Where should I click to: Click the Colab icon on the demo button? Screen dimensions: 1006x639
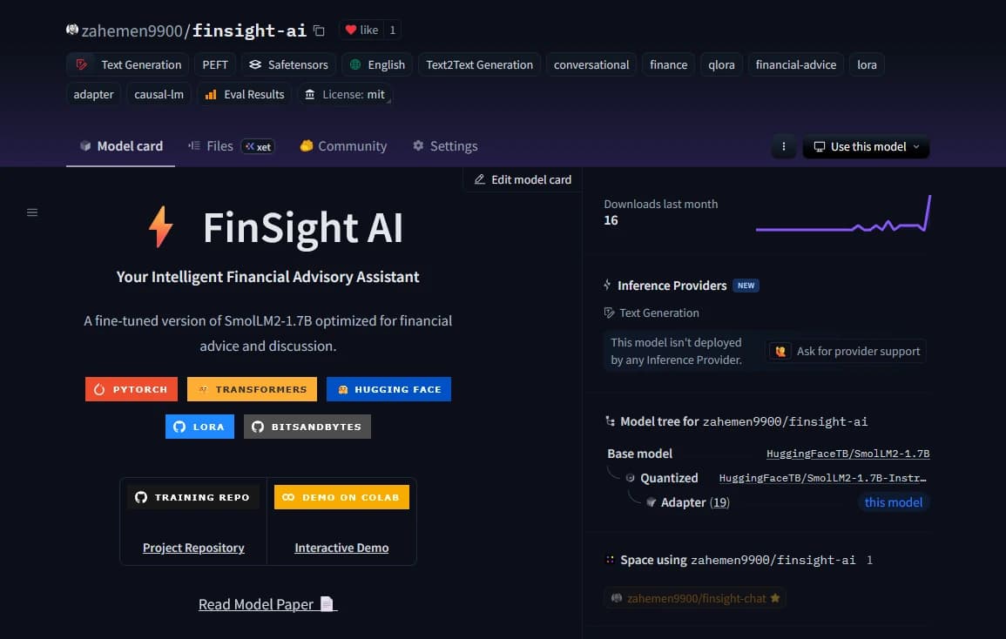(288, 496)
